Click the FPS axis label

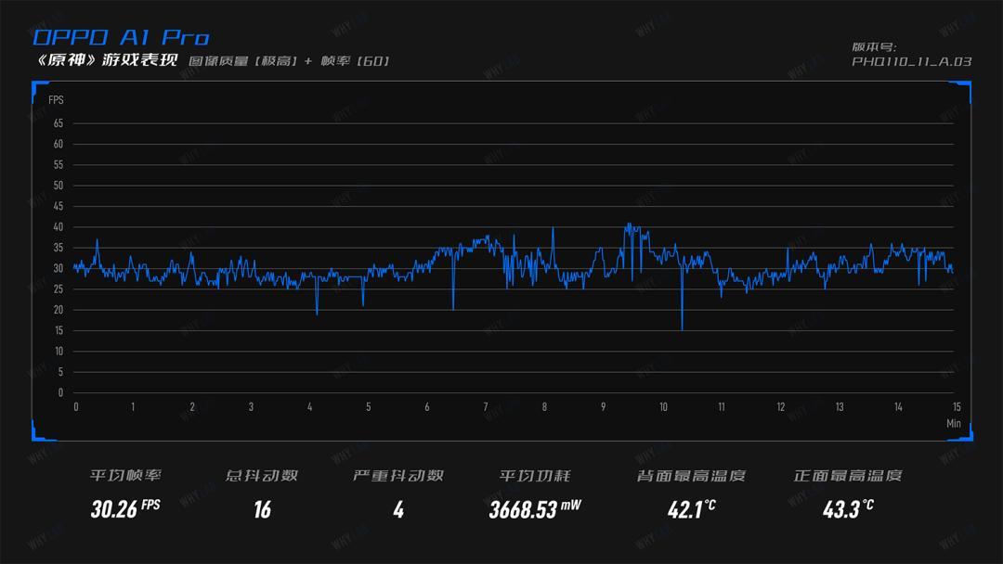pyautogui.click(x=56, y=99)
